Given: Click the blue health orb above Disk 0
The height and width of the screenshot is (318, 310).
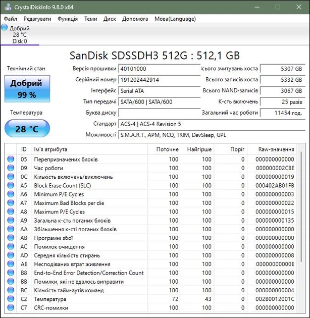Looking at the screenshot, I should pos(4,28).
